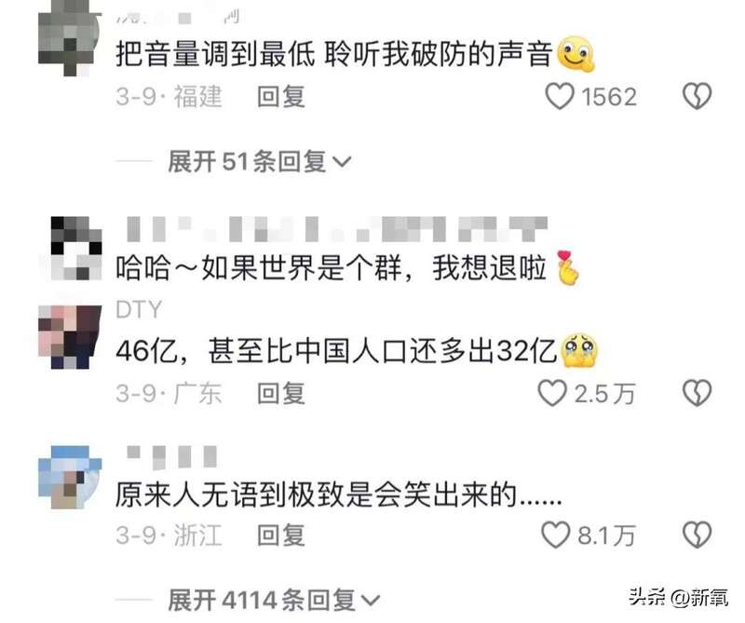
Task: Open the blue avatar of Zhejiang commenter
Action: (x=70, y=477)
